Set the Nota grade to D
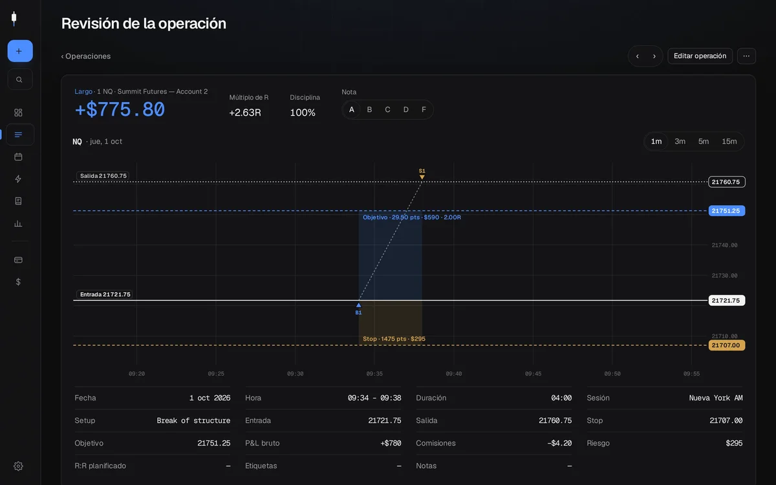The height and width of the screenshot is (485, 776). (x=406, y=110)
